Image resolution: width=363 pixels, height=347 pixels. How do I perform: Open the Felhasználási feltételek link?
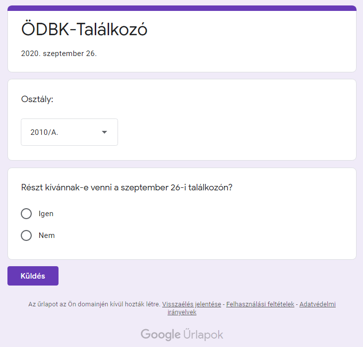(260, 304)
